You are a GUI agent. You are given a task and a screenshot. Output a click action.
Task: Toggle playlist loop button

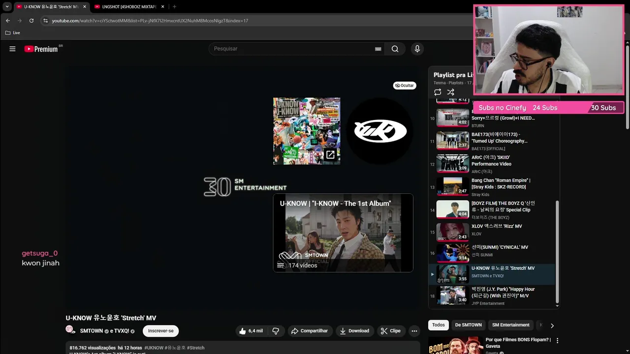click(x=438, y=92)
